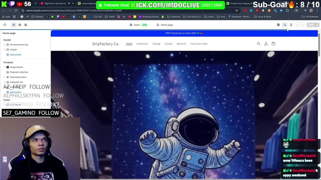Open Theme settings gear icon
This screenshot has height=180, width=321.
20,25
